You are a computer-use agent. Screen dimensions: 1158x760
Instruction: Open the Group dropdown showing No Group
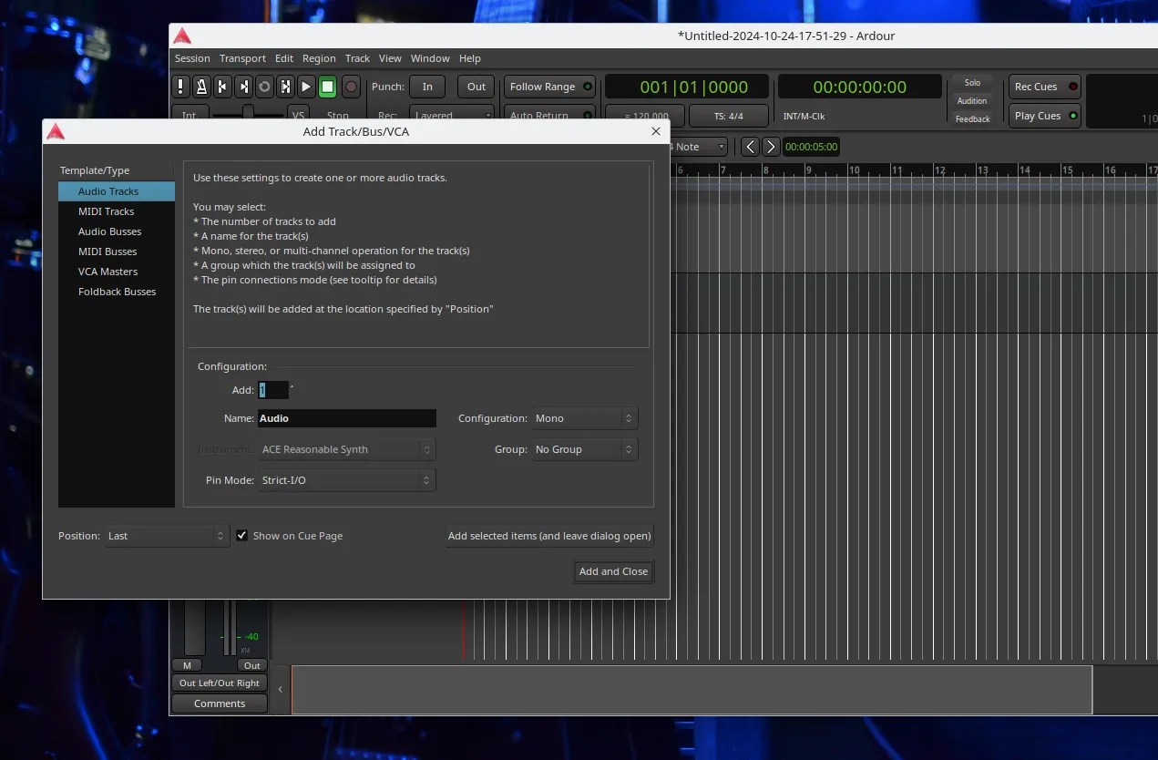[x=584, y=449]
